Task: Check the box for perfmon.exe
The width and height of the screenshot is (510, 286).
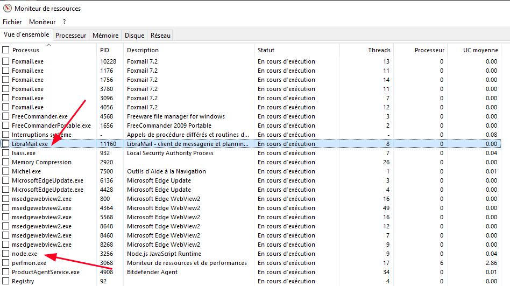Action: click(5, 262)
